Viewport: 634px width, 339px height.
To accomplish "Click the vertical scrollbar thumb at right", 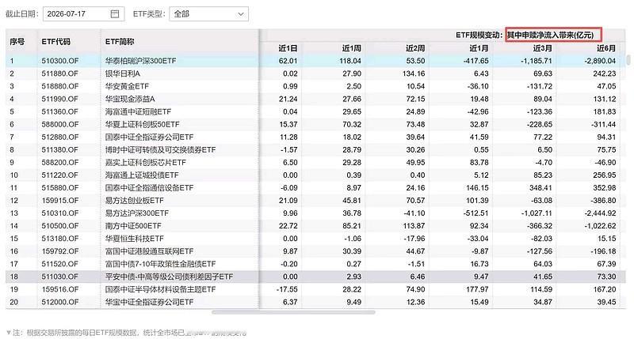I will tap(628, 59).
